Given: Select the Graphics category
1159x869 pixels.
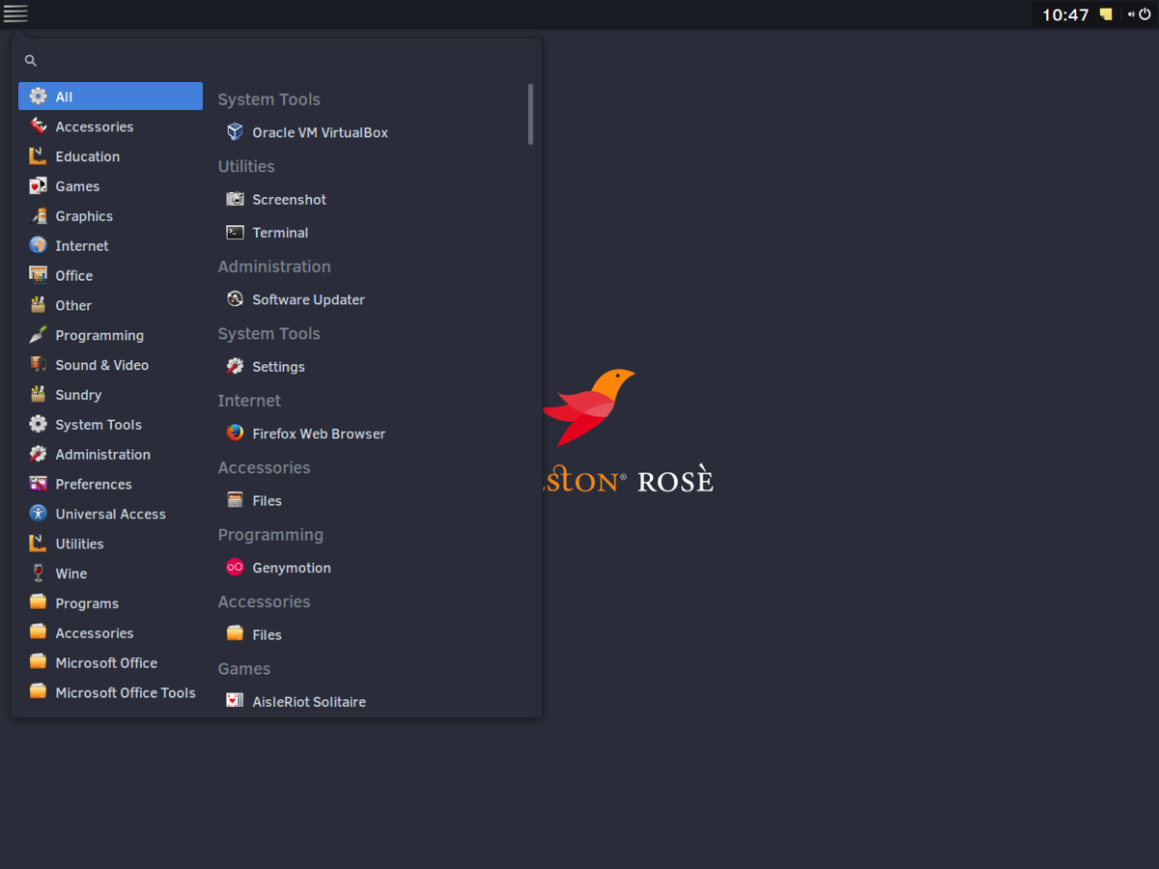Looking at the screenshot, I should pyautogui.click(x=110, y=216).
